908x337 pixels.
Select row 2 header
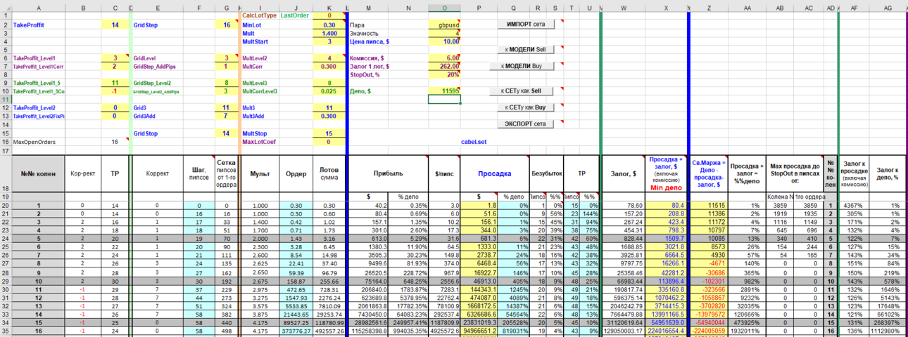[x=5, y=24]
